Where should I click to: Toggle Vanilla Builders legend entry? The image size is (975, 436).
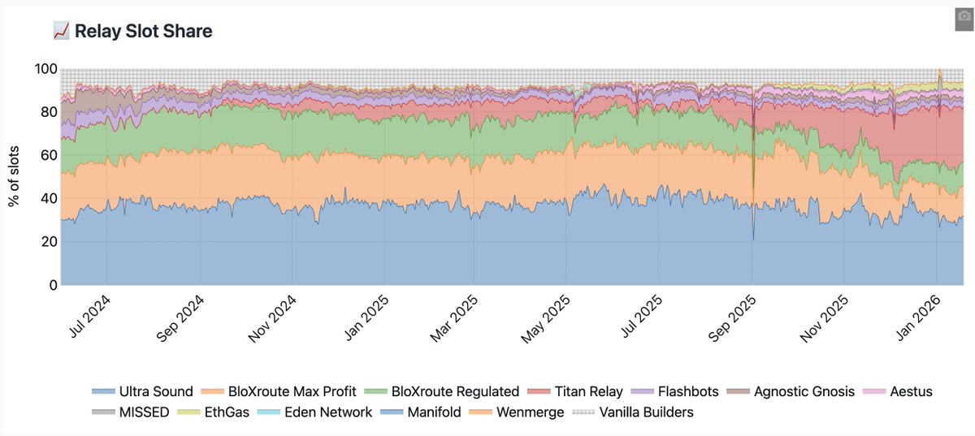634,412
